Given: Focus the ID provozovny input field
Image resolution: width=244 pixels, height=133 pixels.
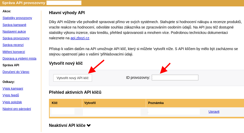Looking at the screenshot, I should [175, 78].
